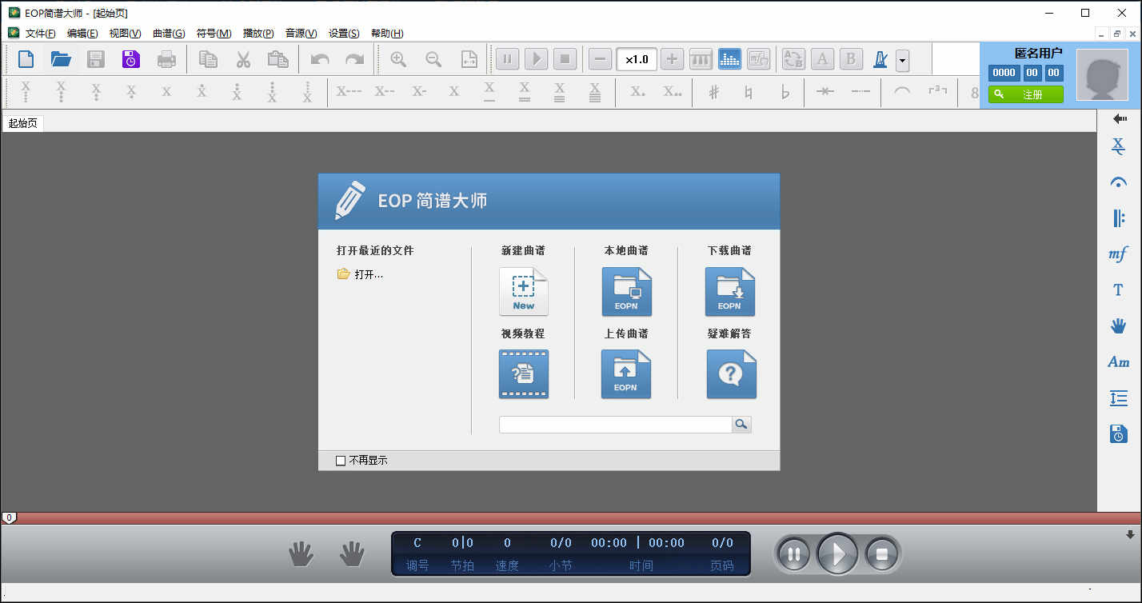Check the 不再显示 checkbox
The width and height of the screenshot is (1142, 603).
pyautogui.click(x=341, y=460)
